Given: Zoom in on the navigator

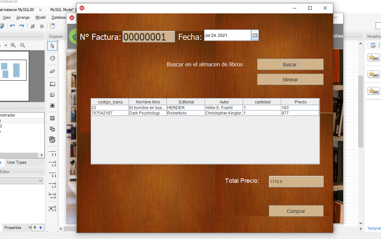Looking at the screenshot, I should pyautogui.click(x=13, y=45).
